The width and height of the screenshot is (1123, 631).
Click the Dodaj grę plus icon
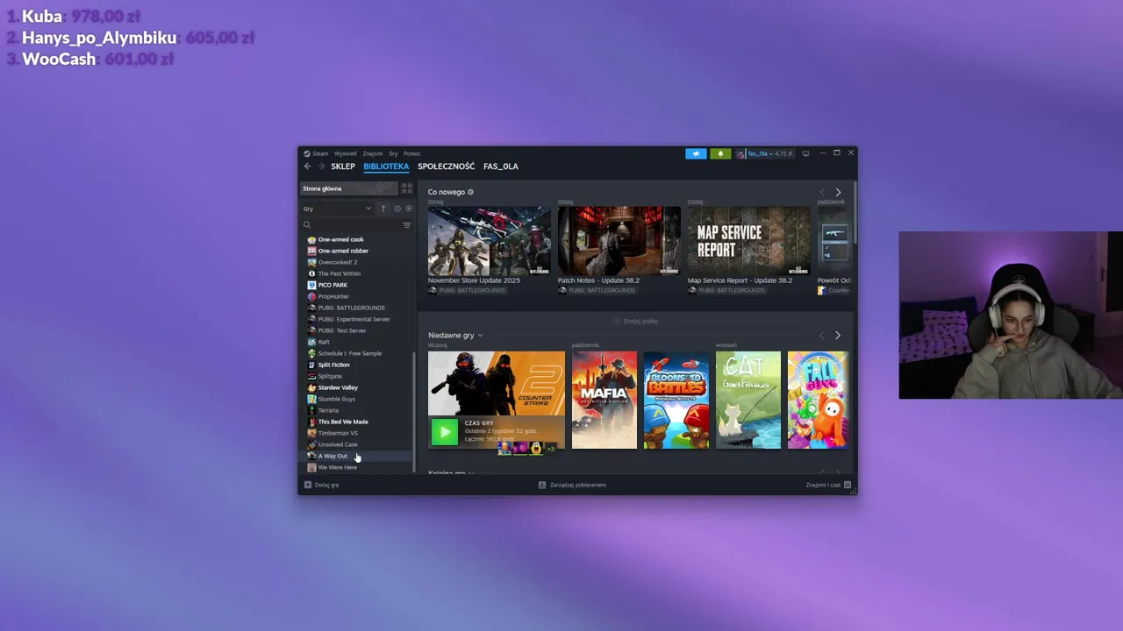[308, 485]
